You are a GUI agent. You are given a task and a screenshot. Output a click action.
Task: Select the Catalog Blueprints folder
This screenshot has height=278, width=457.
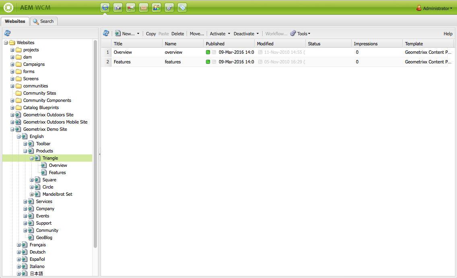pos(41,108)
